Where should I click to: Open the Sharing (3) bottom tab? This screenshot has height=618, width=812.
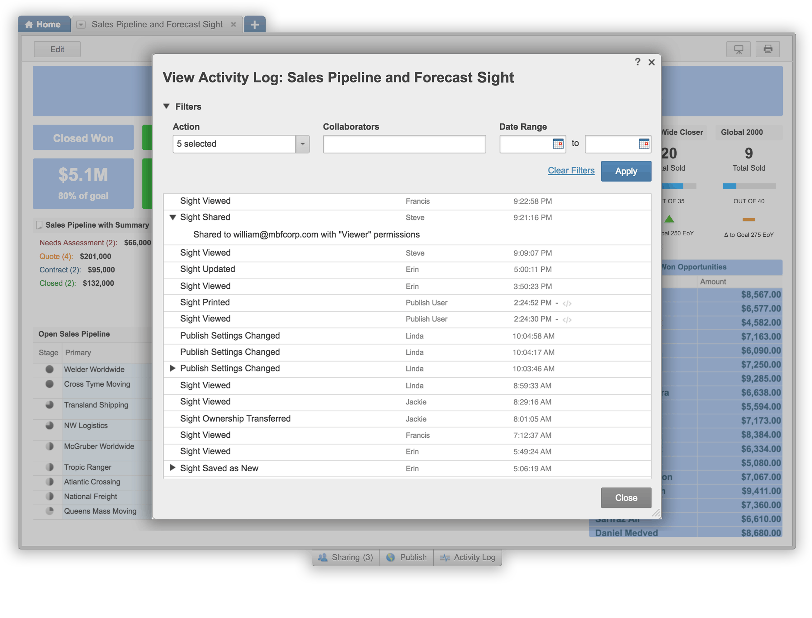coord(346,557)
